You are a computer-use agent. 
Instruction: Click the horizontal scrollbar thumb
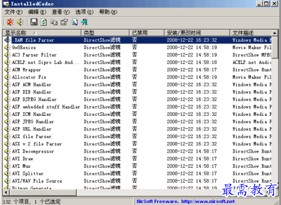(43, 192)
